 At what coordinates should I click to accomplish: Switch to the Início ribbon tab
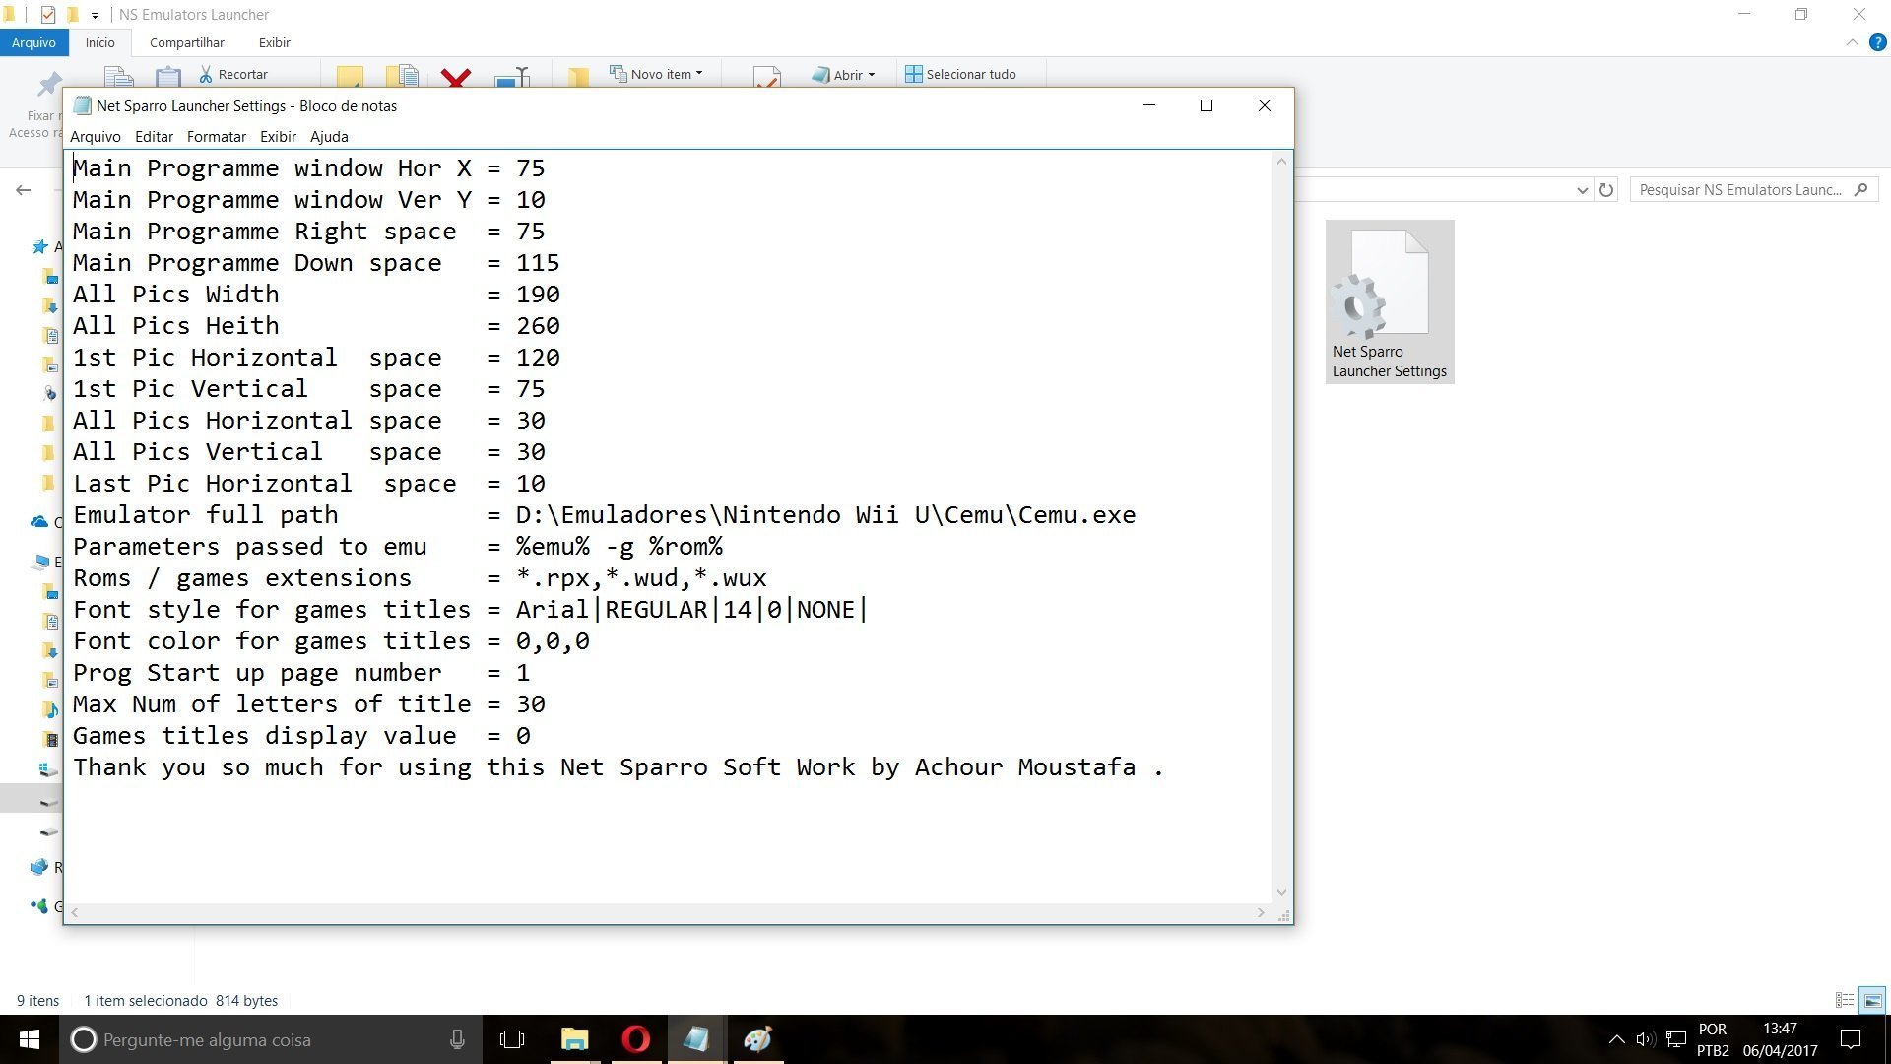pos(99,42)
